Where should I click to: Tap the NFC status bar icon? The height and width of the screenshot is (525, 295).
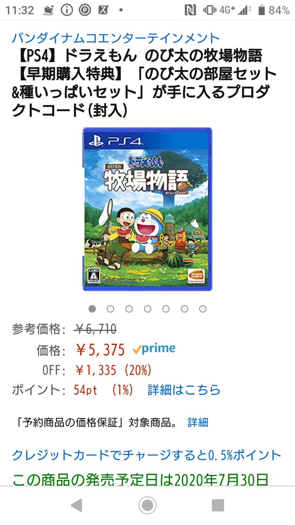(x=190, y=10)
